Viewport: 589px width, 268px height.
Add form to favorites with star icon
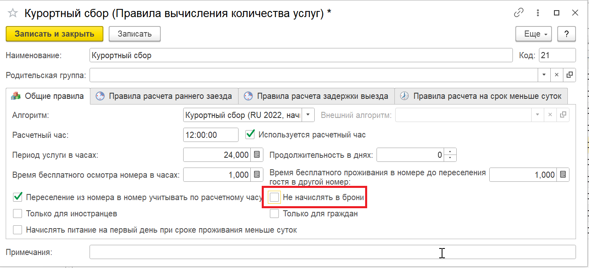pos(13,13)
